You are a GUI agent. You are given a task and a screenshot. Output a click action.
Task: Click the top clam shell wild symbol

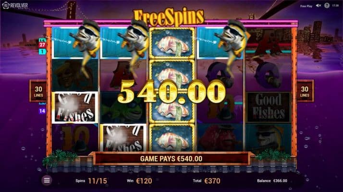(172, 43)
